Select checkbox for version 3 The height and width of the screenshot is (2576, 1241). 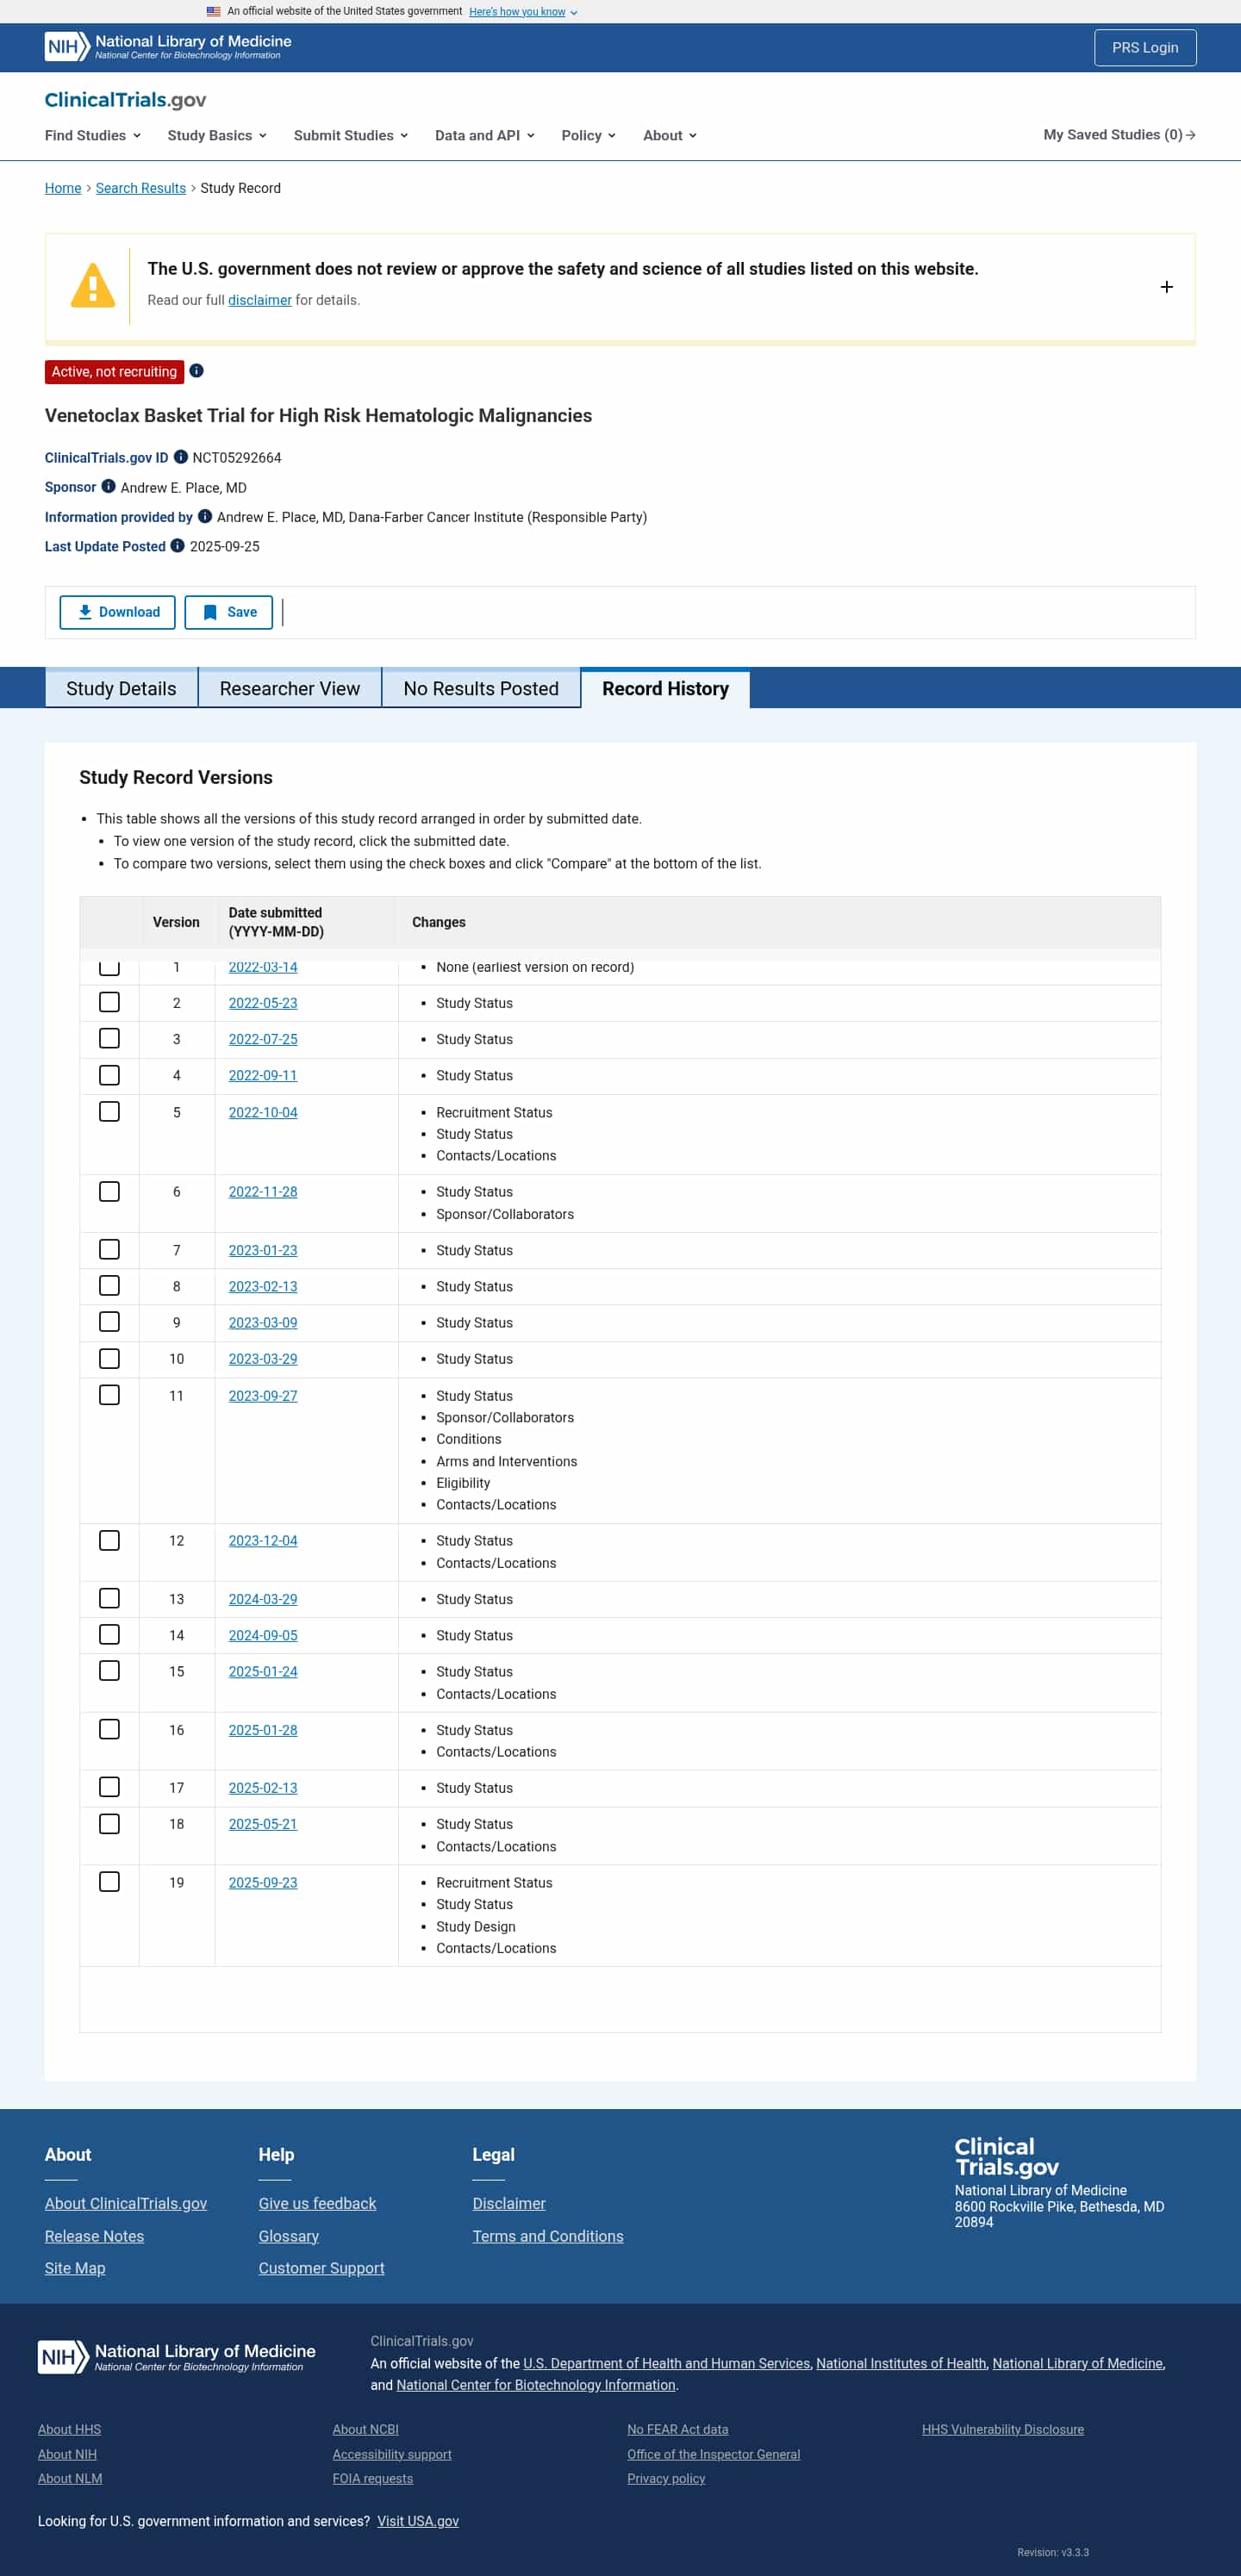click(110, 1038)
